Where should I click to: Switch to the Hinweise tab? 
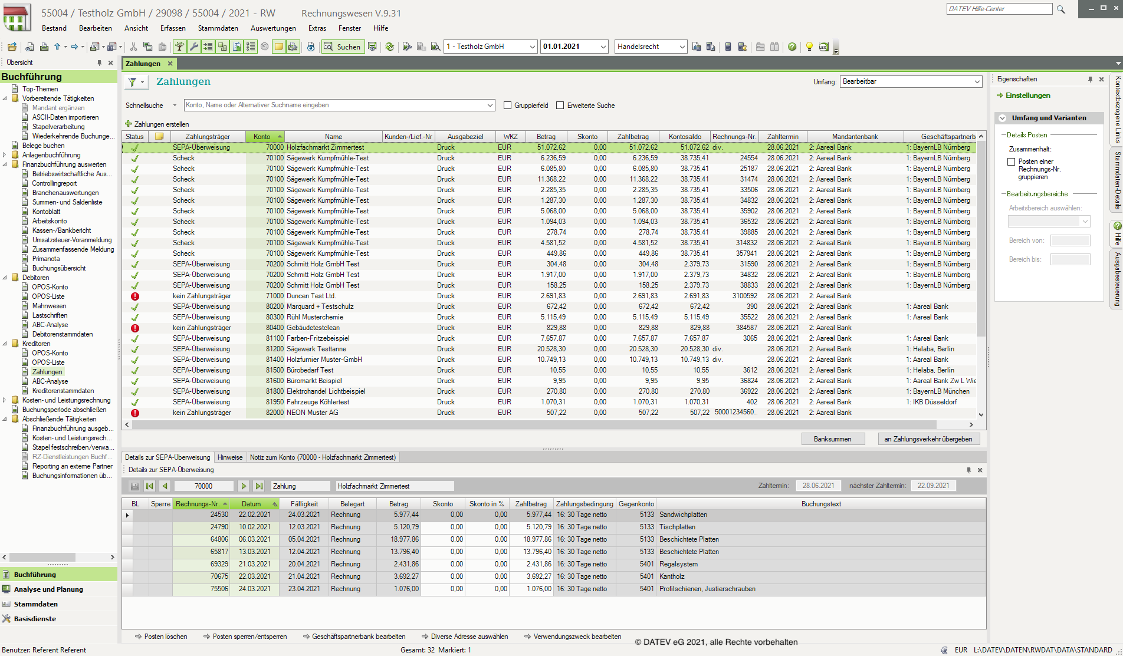pyautogui.click(x=229, y=457)
